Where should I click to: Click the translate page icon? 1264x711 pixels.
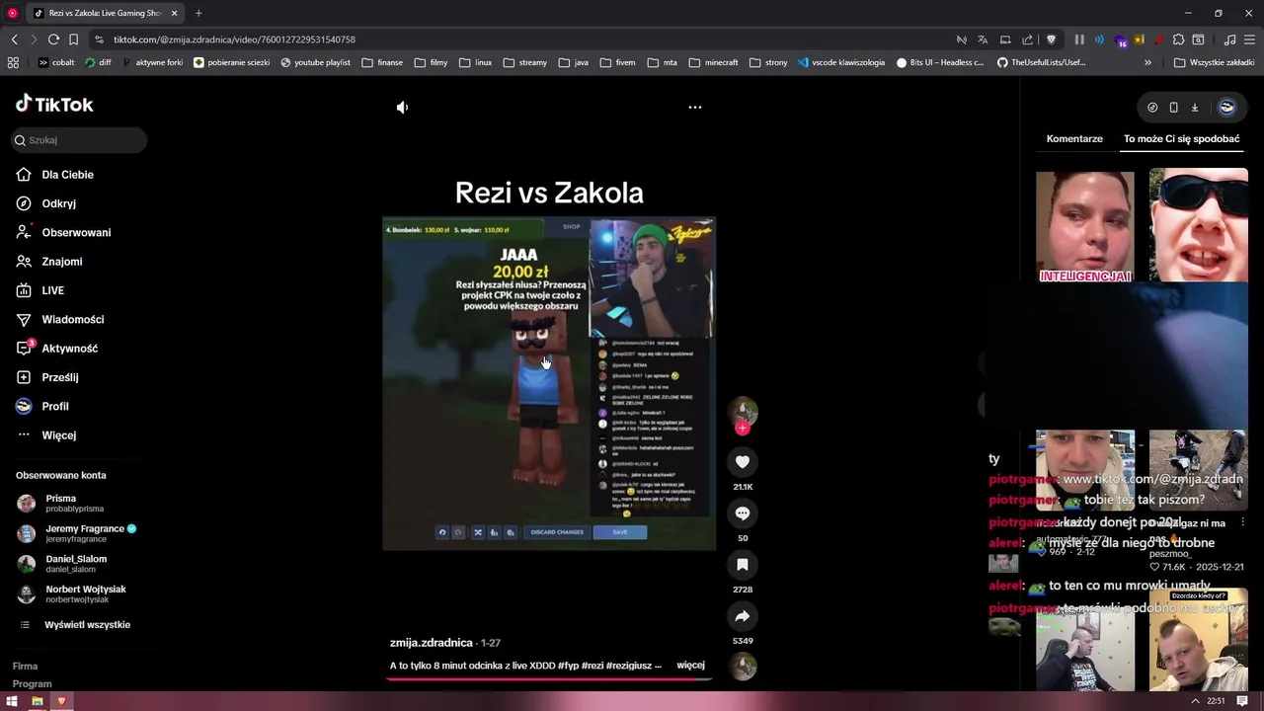[x=983, y=39]
